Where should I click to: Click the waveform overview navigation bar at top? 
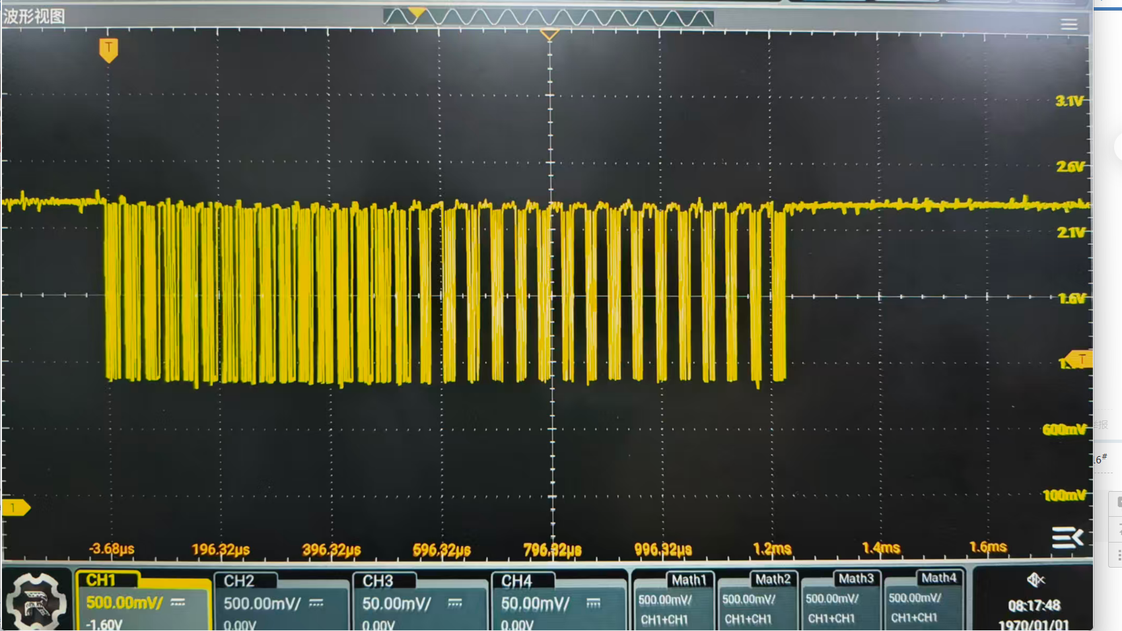click(548, 17)
